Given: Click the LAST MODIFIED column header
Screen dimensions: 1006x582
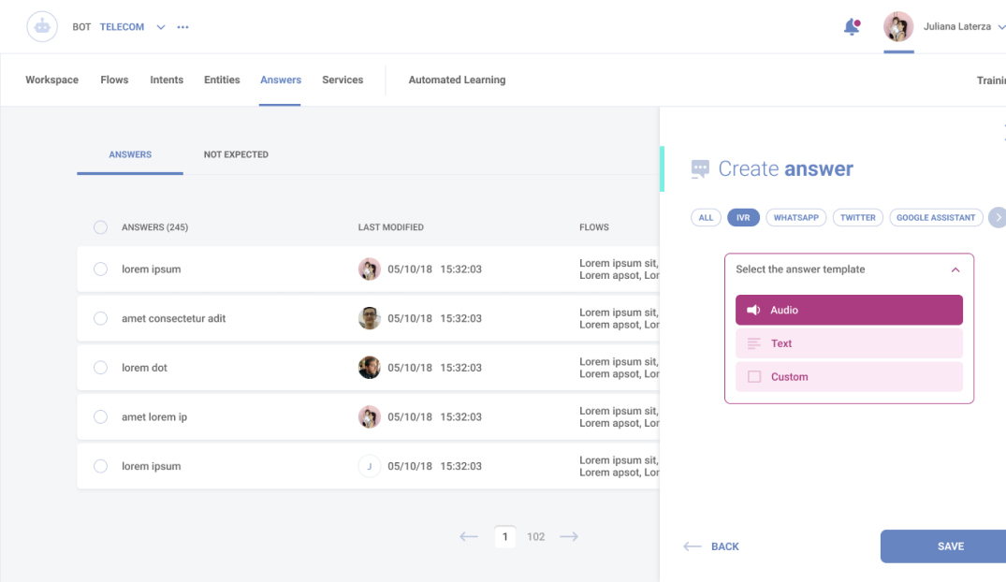Looking at the screenshot, I should coord(391,227).
